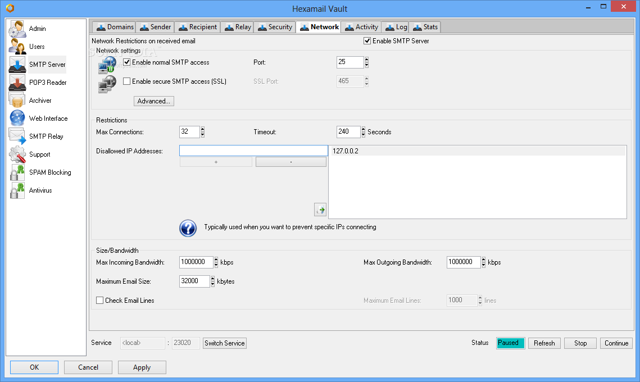Adjust Max Outgoing Bandwidth spinner arrows
This screenshot has width=640, height=382.
(484, 262)
